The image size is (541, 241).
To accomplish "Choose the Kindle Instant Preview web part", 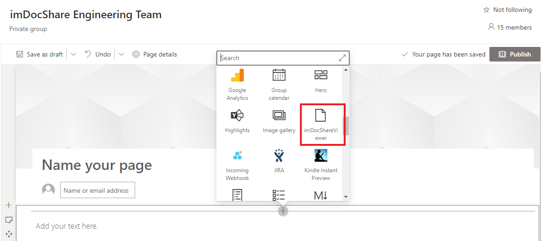I will 321,164.
